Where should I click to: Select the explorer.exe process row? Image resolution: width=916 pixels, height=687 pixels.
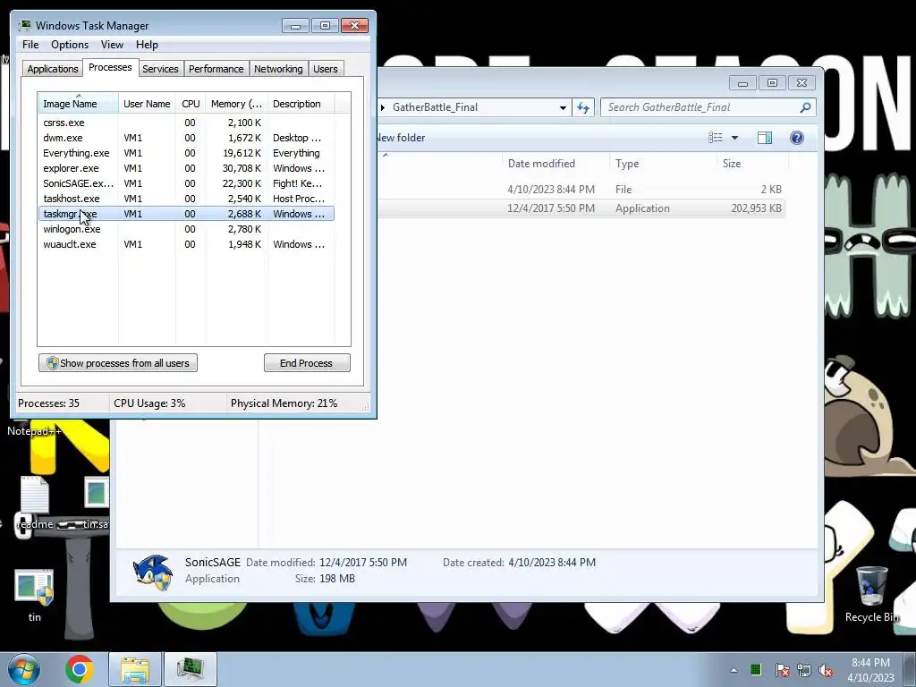tap(186, 168)
